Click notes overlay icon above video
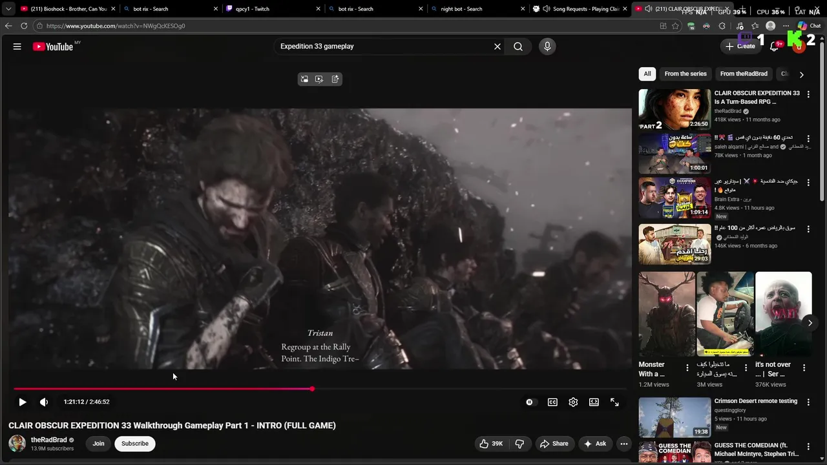Screen dimensions: 827x465 click(335, 79)
